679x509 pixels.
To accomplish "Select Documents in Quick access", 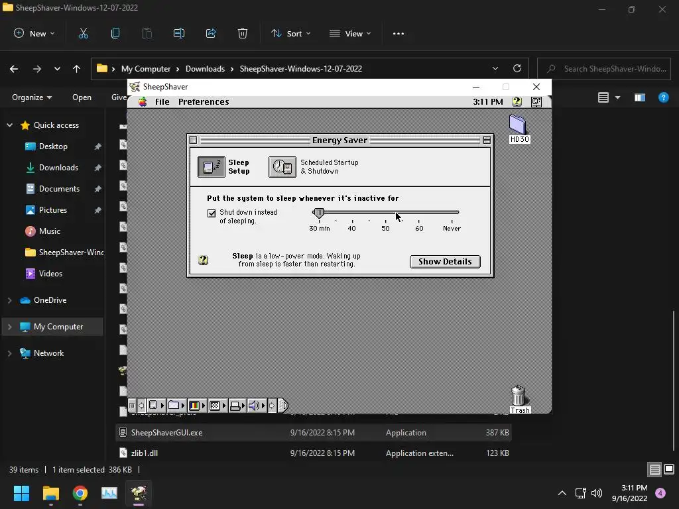I will pos(59,189).
